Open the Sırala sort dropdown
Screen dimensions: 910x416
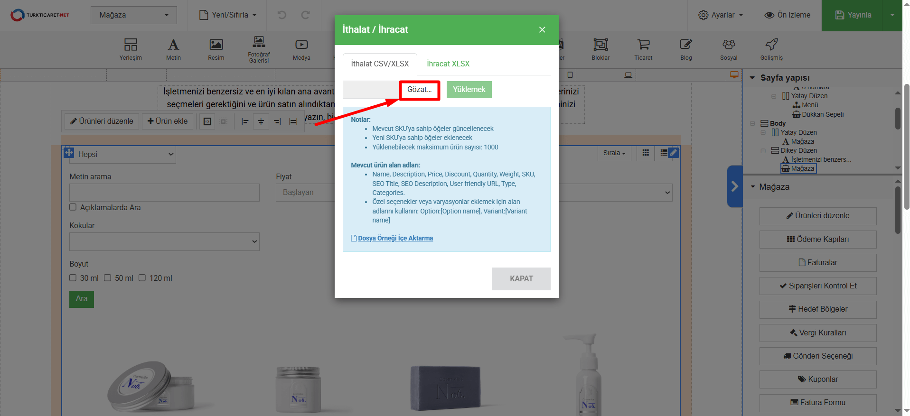pos(614,153)
